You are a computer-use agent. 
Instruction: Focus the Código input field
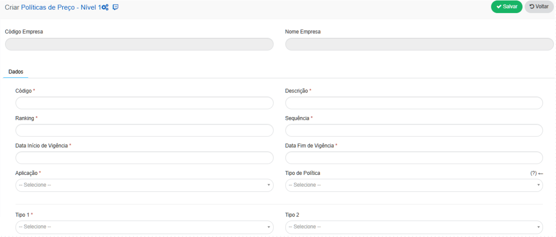pyautogui.click(x=144, y=103)
